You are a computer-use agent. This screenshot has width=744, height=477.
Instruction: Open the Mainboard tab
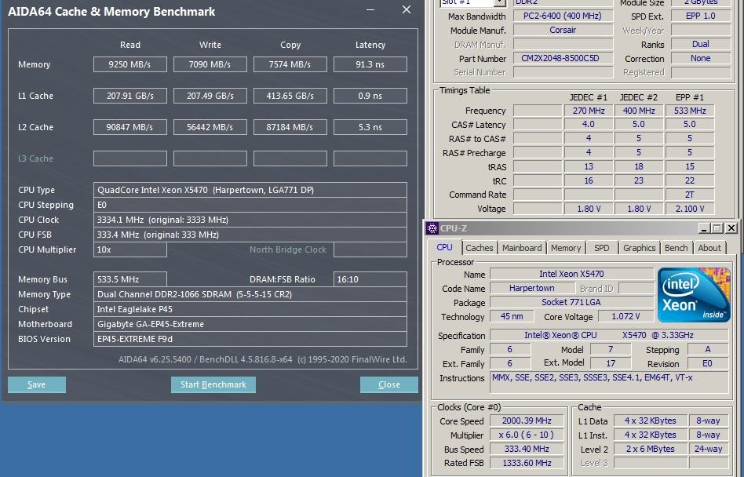[x=522, y=248]
